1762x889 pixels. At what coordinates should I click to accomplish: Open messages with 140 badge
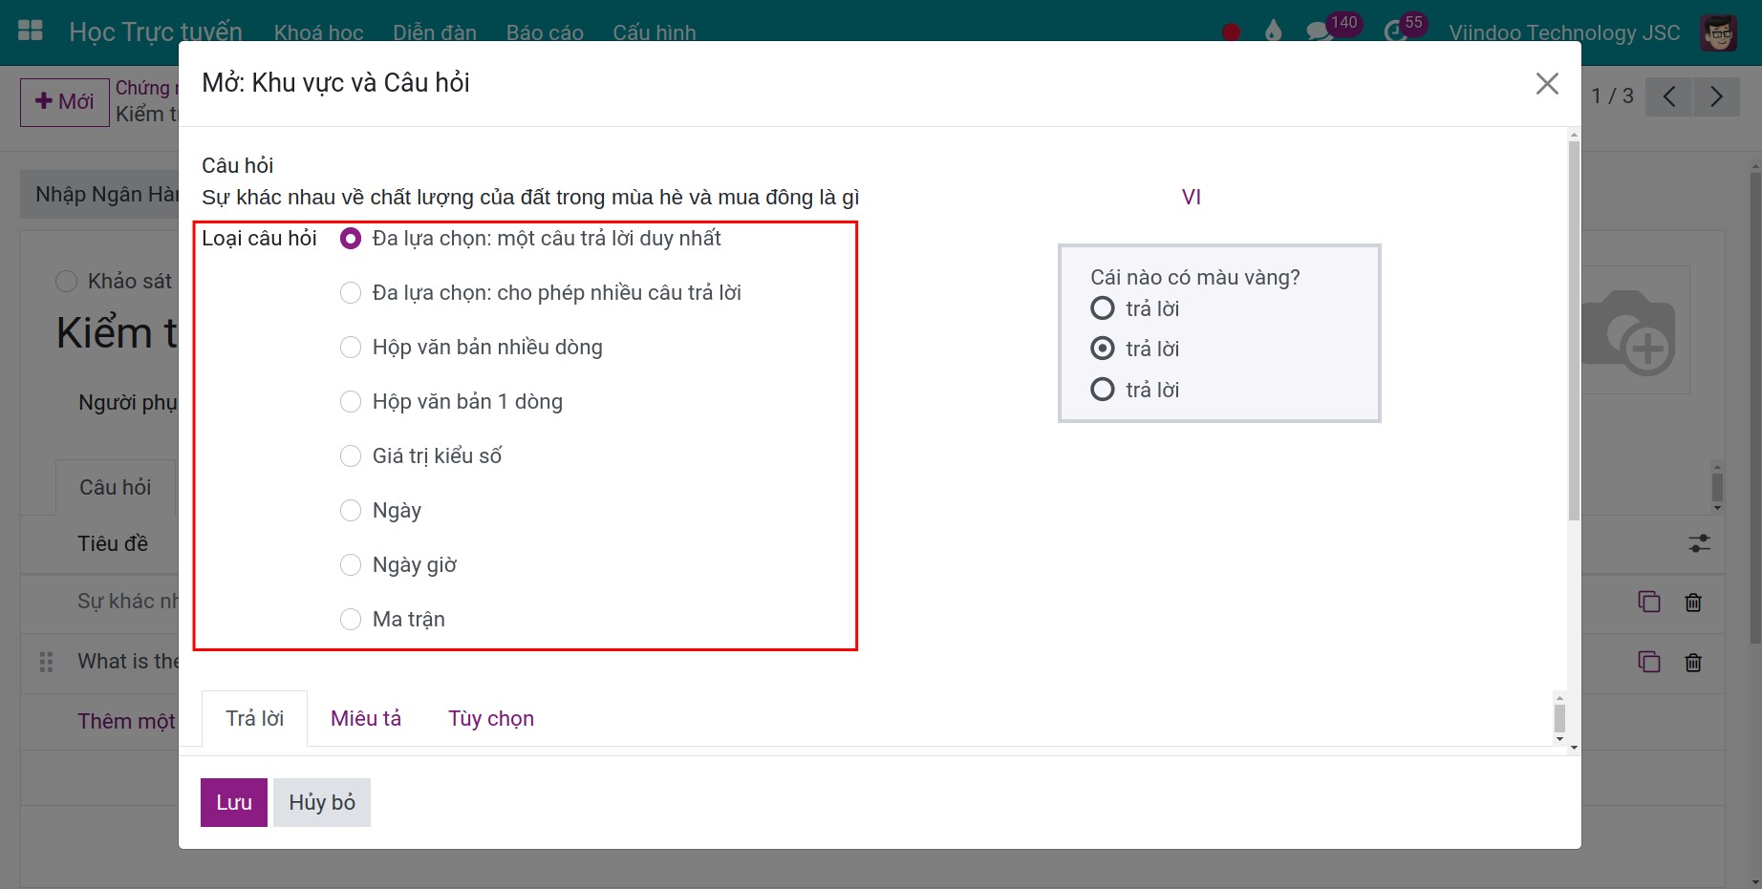point(1332,28)
